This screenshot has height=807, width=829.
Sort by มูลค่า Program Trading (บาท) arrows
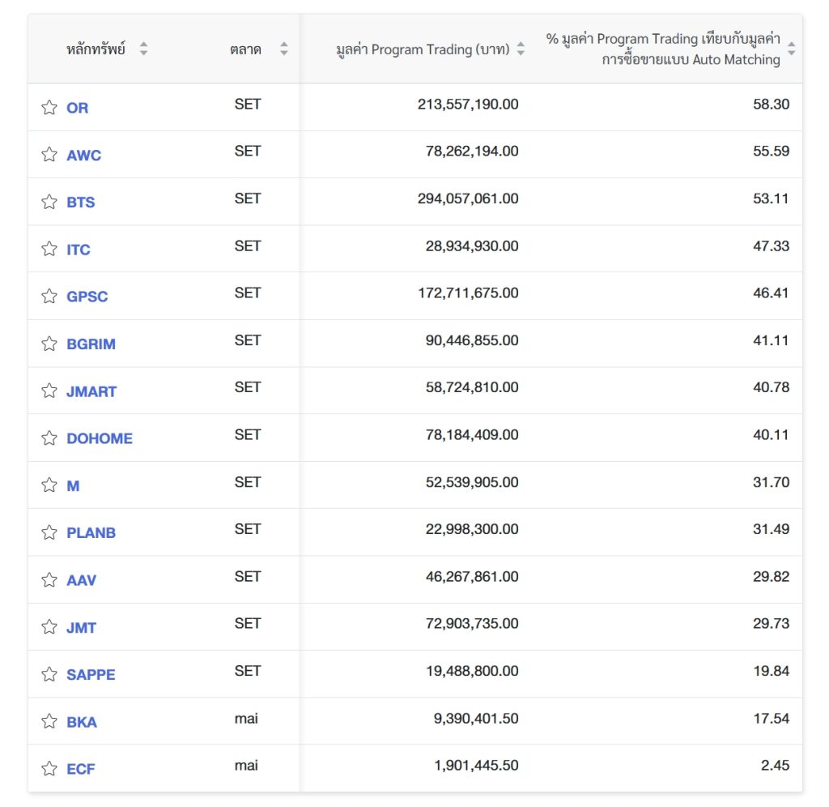pyautogui.click(x=521, y=49)
